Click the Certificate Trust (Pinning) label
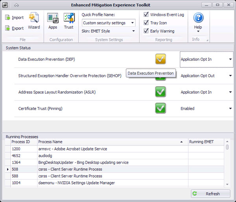The width and height of the screenshot is (236, 202). click(41, 108)
